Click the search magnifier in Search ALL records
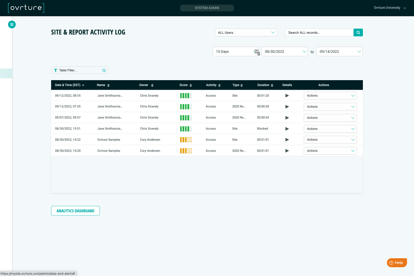Screen dimensions: 414x276 358,32
